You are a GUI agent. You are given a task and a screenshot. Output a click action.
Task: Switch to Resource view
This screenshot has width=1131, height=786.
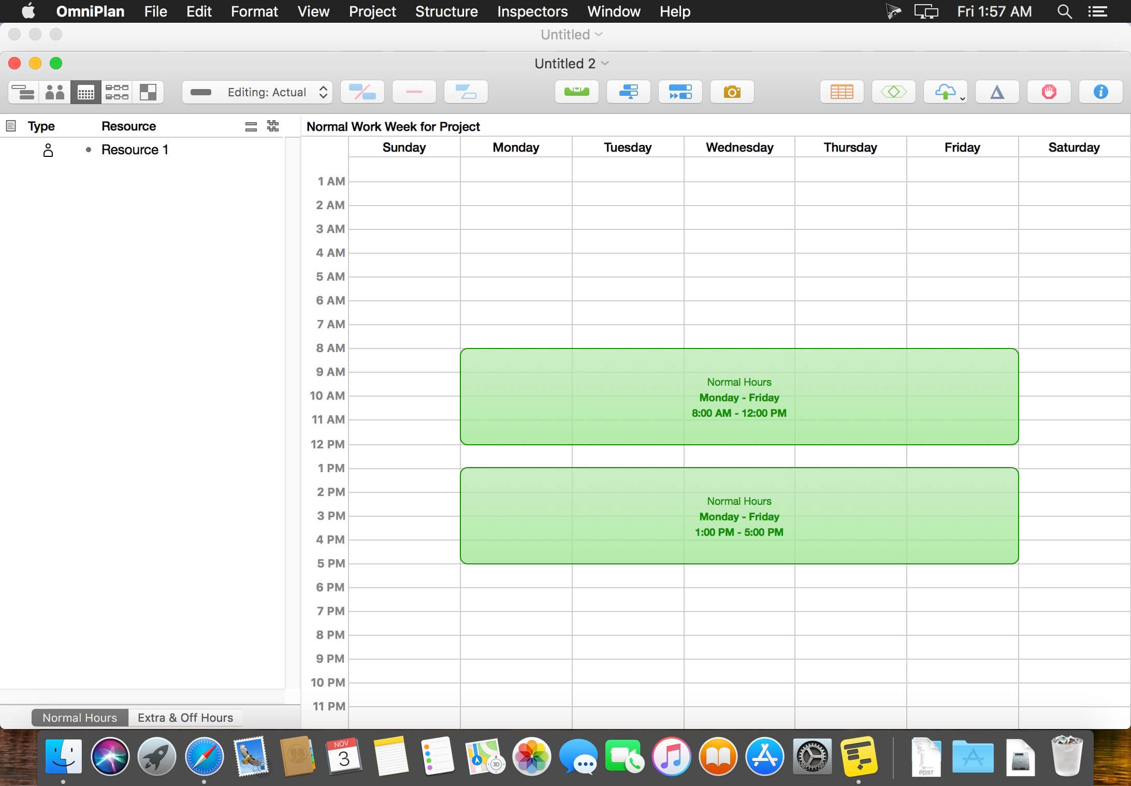[x=54, y=92]
